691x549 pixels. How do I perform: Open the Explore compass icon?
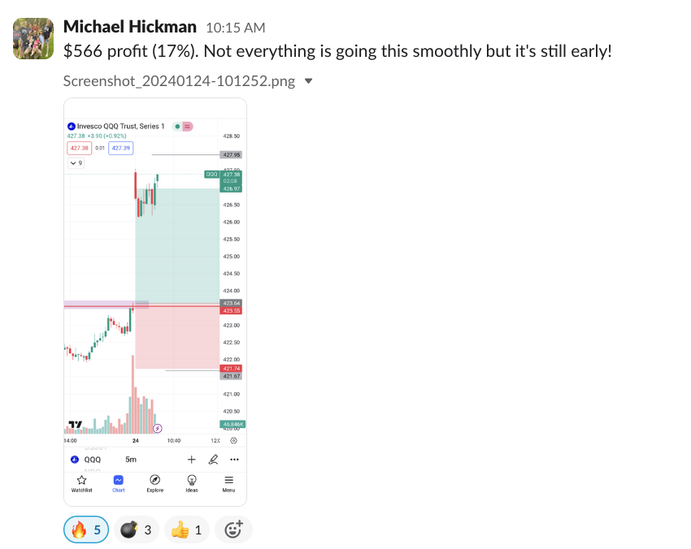point(155,481)
